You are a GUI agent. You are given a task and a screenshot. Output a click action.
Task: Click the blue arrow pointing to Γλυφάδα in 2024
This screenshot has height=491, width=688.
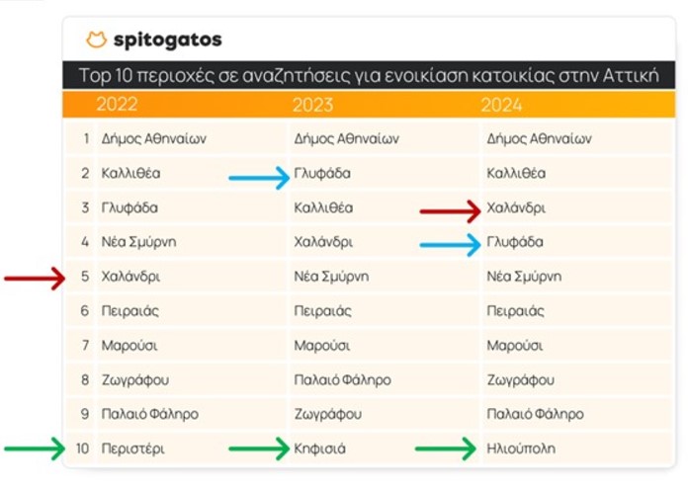(x=450, y=245)
